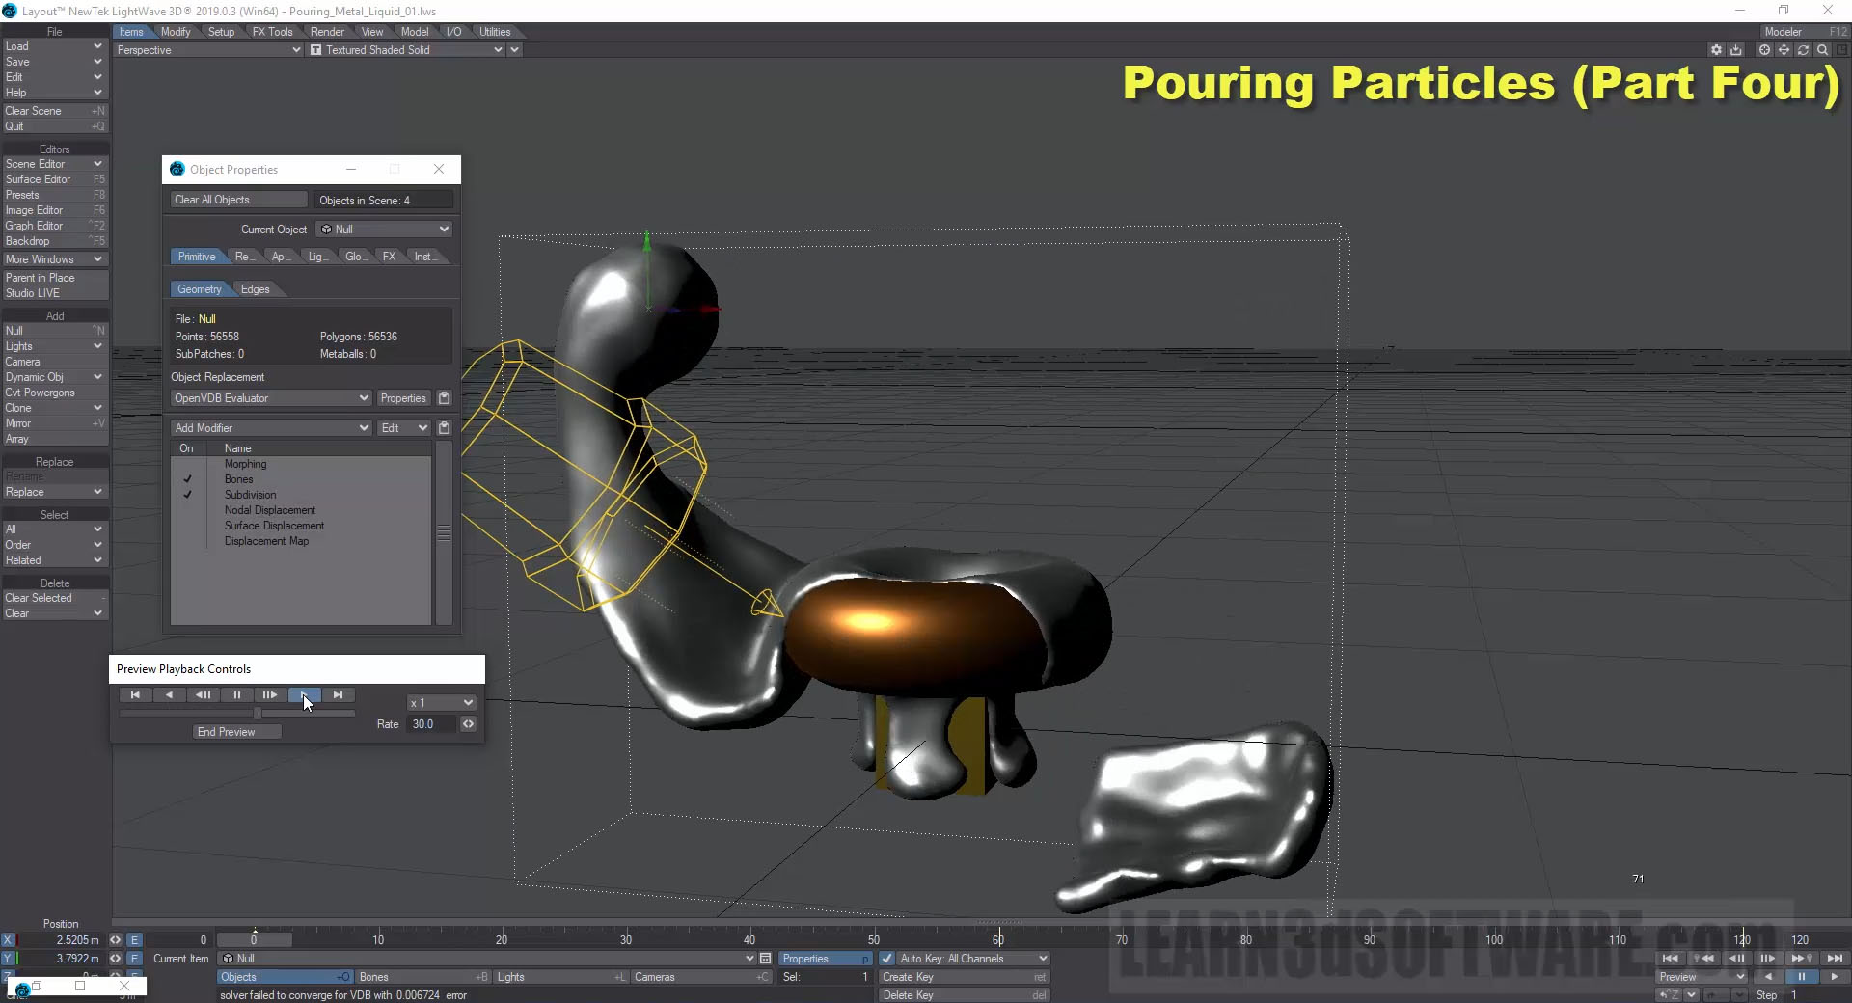Click the Clear All Objects button
The width and height of the screenshot is (1852, 1003).
click(x=238, y=200)
